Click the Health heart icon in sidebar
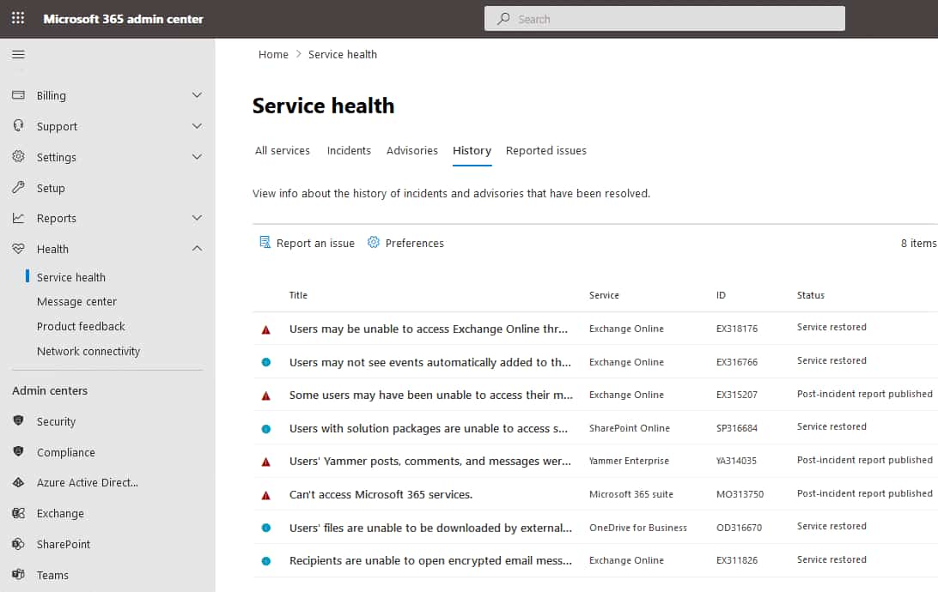The height and width of the screenshot is (592, 938). pyautogui.click(x=19, y=249)
